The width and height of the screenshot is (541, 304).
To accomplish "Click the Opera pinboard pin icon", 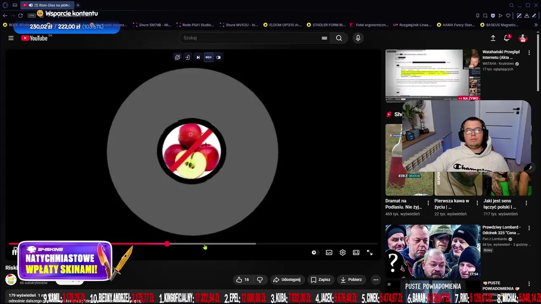I will (478, 16).
